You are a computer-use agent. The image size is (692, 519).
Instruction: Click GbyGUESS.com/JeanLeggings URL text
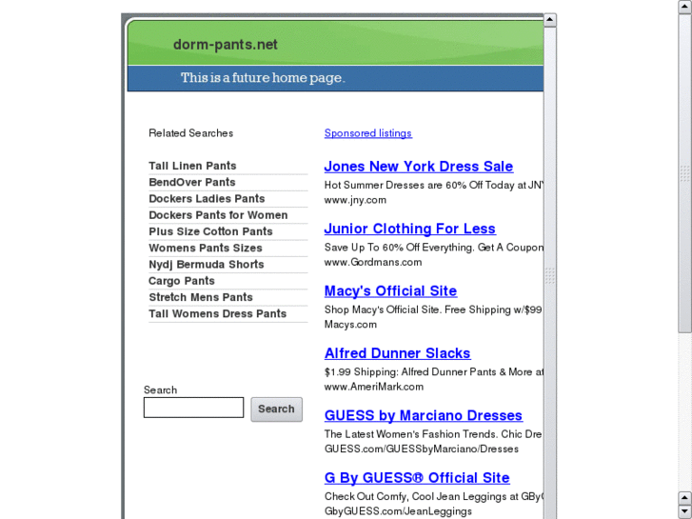click(398, 511)
